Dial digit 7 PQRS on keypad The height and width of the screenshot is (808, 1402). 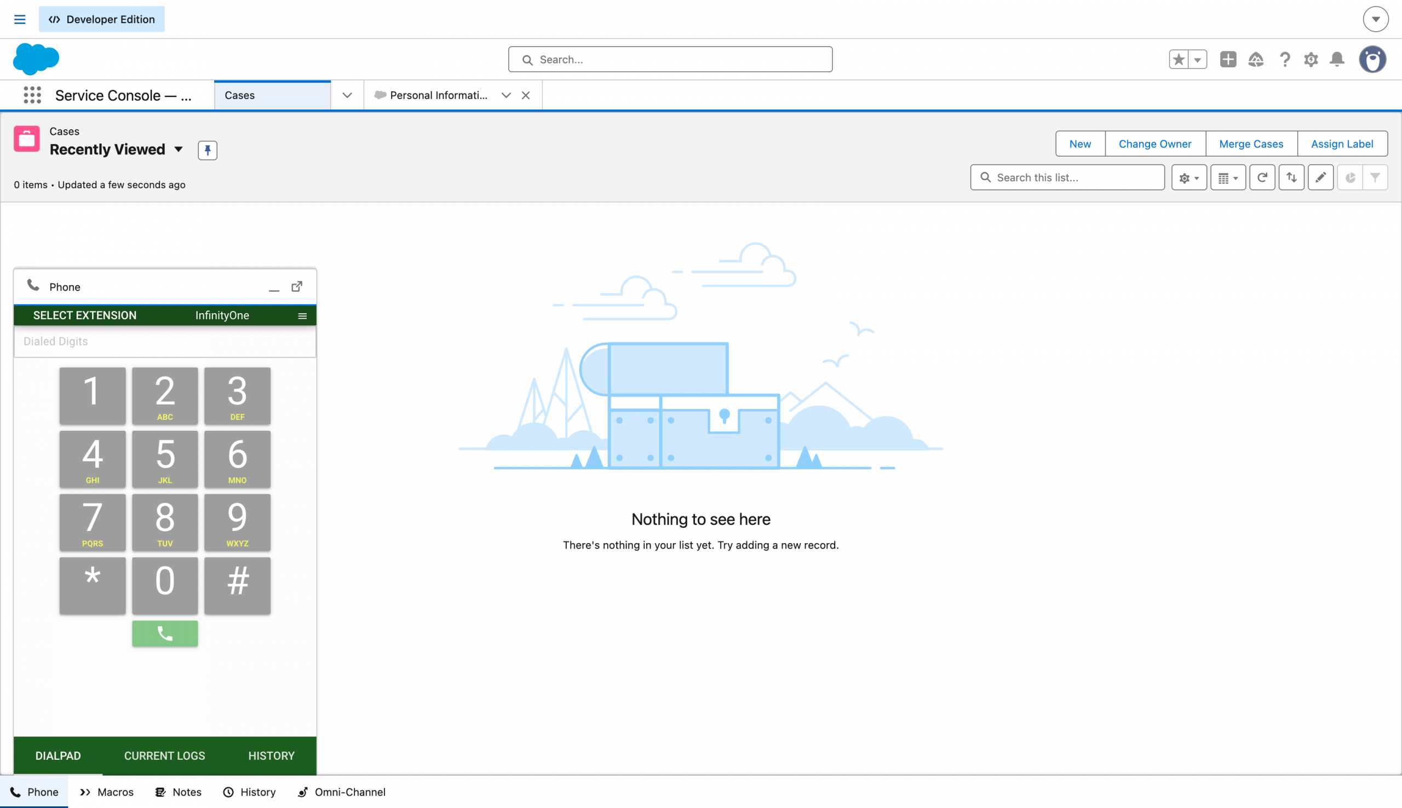click(92, 522)
